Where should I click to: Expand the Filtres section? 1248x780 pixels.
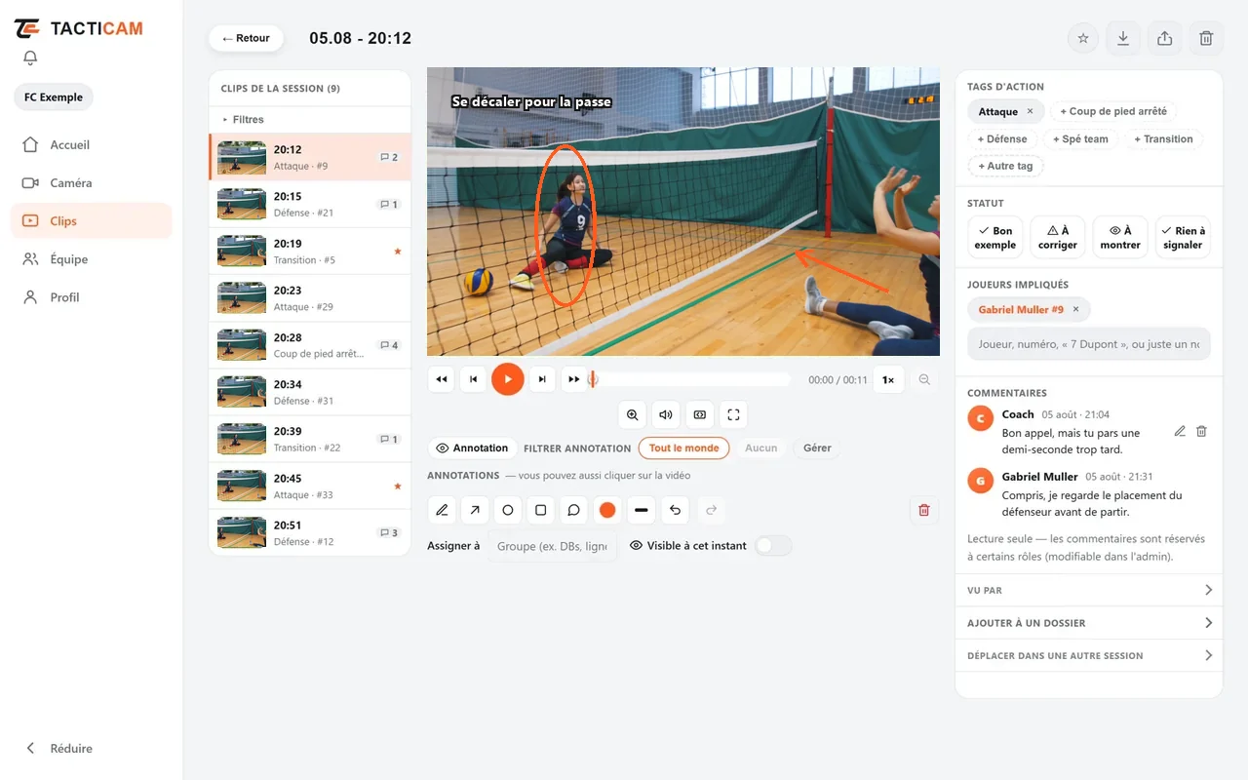tap(310, 119)
